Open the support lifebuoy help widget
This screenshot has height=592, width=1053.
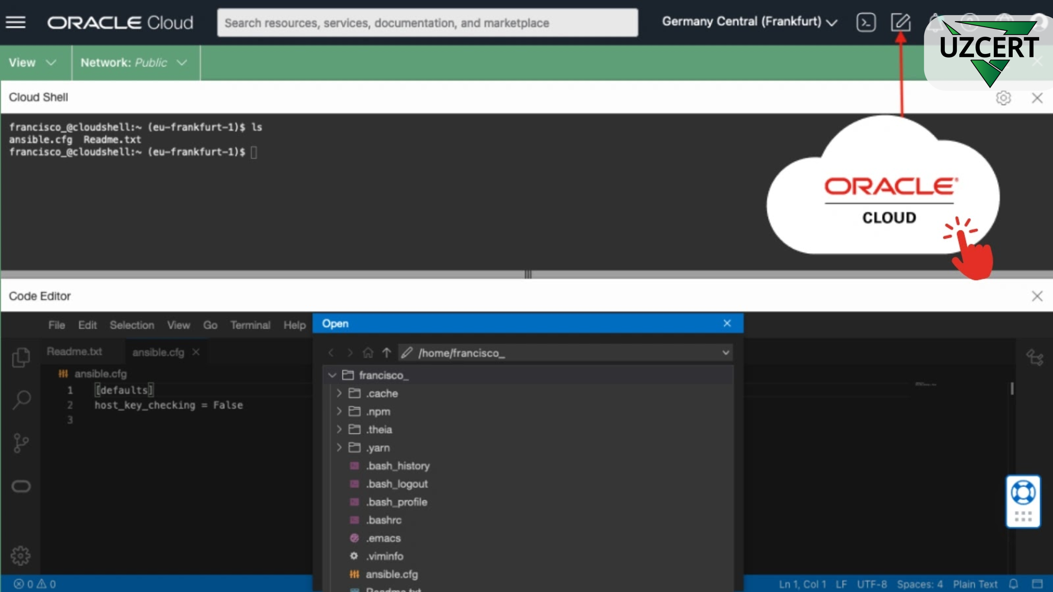(1023, 493)
